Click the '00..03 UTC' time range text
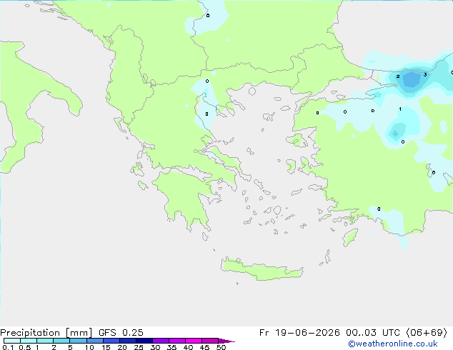453x350 pixels. coord(373,333)
